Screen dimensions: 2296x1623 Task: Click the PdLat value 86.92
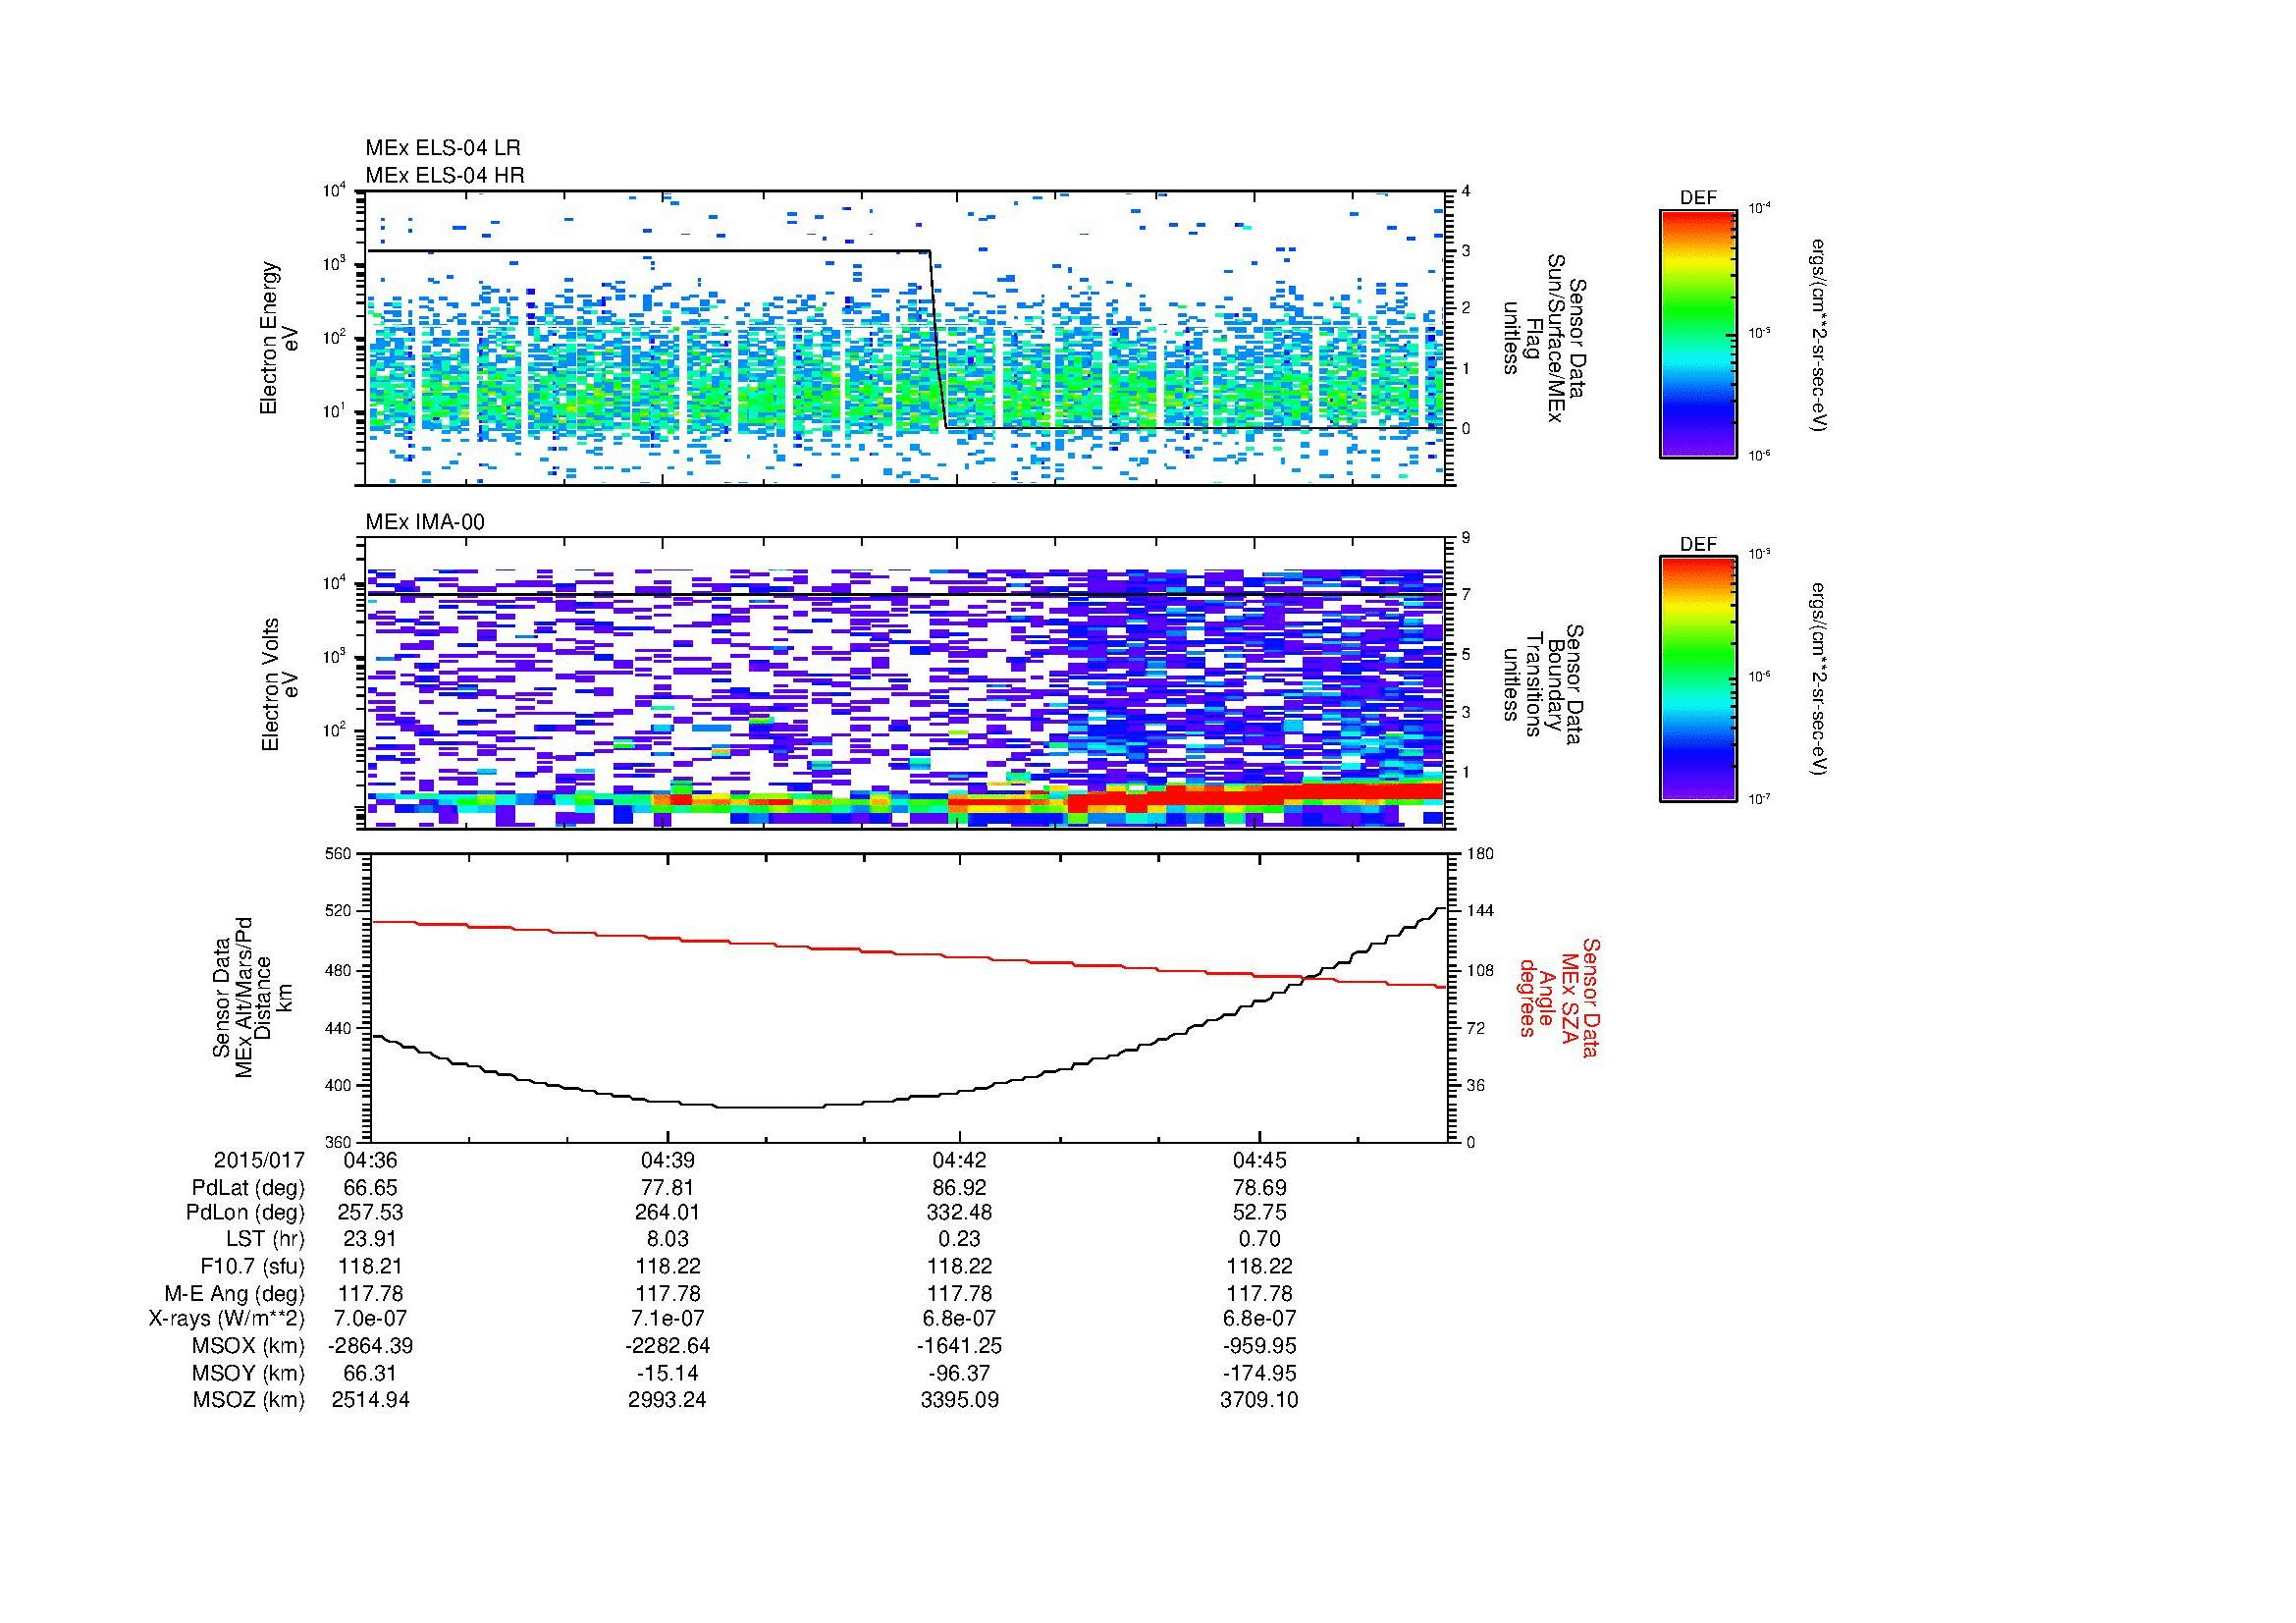click(x=959, y=1188)
